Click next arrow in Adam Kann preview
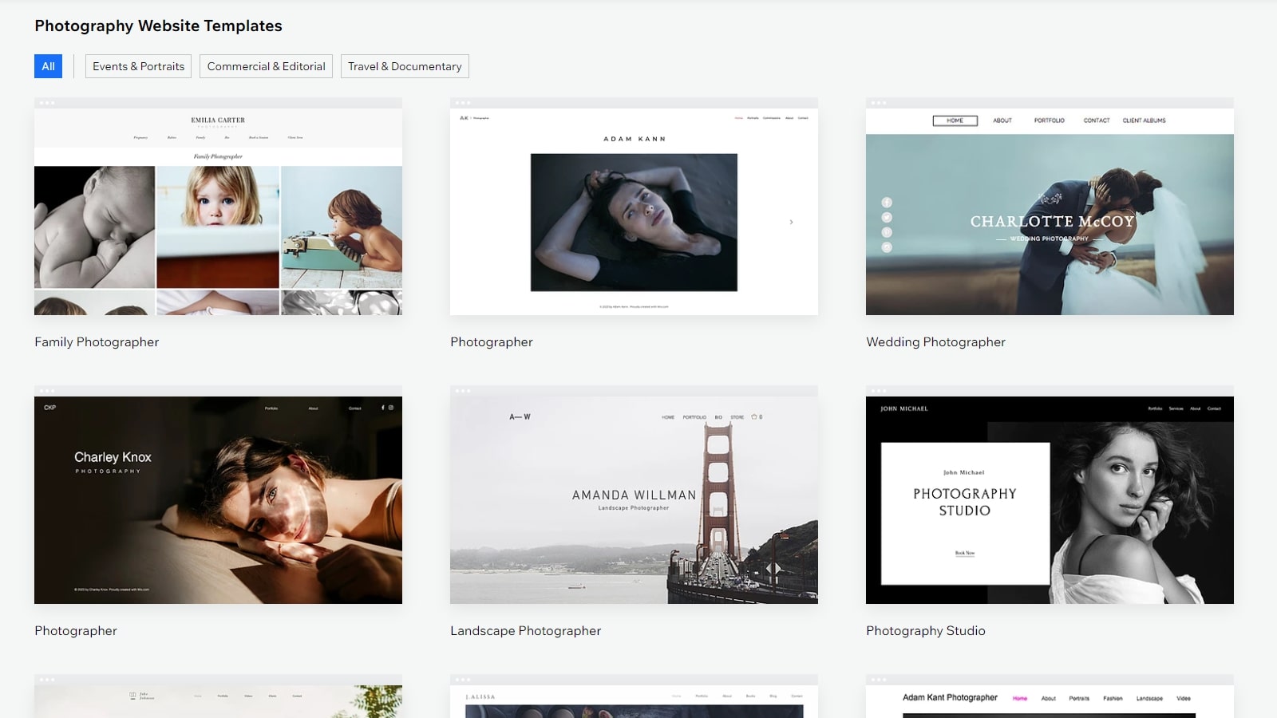1277x718 pixels. click(791, 222)
